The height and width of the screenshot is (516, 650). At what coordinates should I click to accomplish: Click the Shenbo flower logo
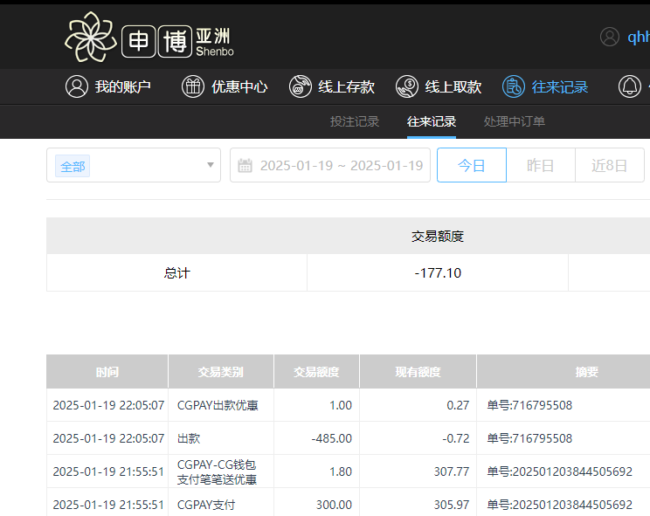90,38
